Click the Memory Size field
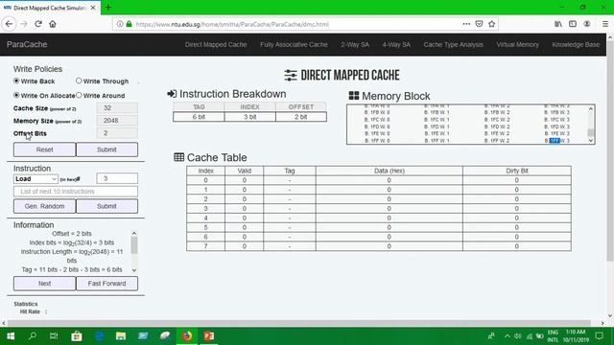The height and width of the screenshot is (345, 614). [x=117, y=120]
